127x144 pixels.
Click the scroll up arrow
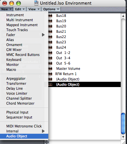coord(123,16)
